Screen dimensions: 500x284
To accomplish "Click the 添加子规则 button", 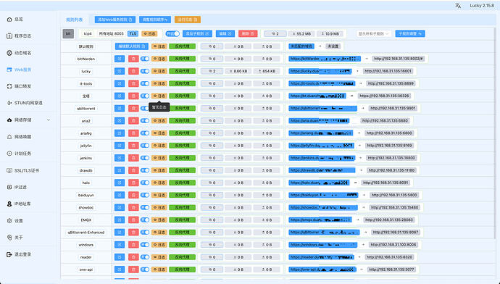I will (x=197, y=33).
